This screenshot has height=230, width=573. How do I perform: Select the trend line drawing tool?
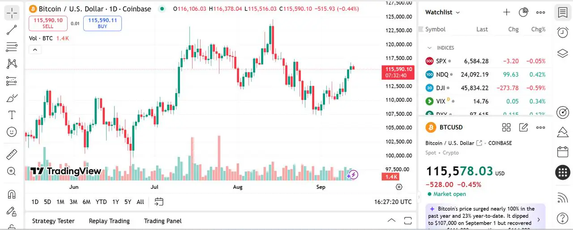tap(12, 30)
